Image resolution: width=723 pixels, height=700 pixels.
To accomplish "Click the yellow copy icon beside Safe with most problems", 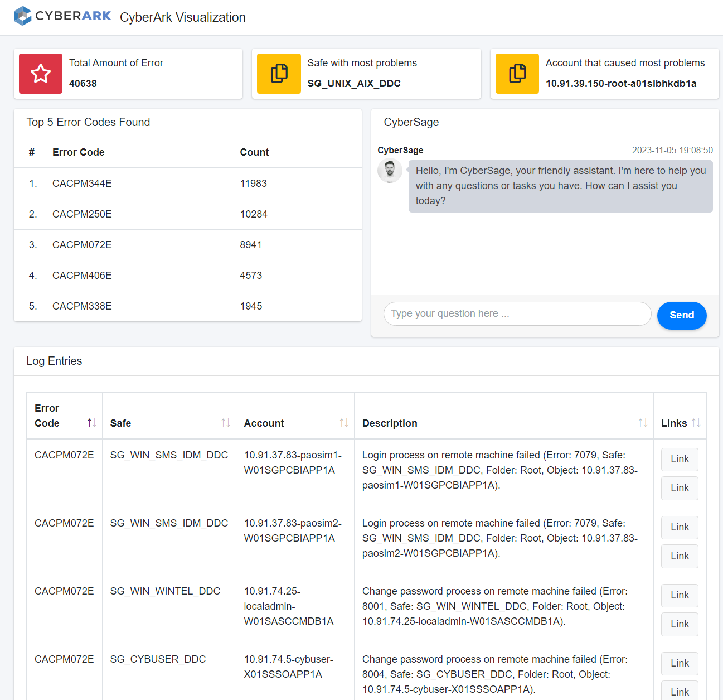I will [x=279, y=74].
